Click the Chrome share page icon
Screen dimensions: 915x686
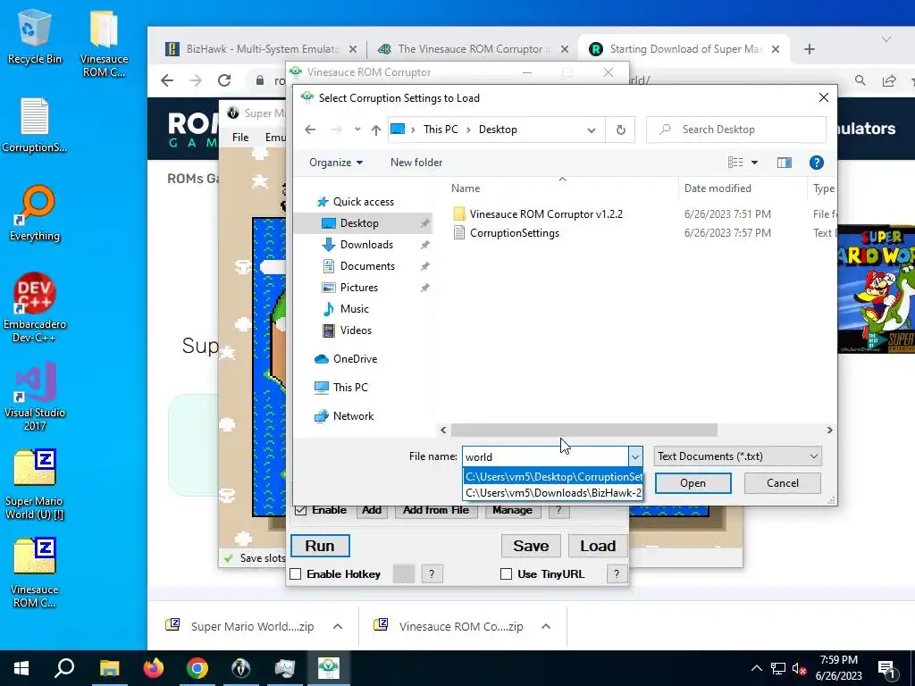click(889, 80)
